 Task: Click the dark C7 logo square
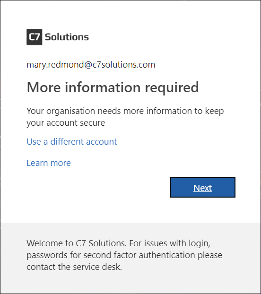(35, 37)
